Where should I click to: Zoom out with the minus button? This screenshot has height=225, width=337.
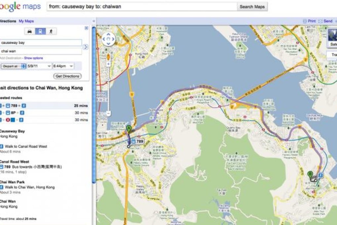point(109,113)
